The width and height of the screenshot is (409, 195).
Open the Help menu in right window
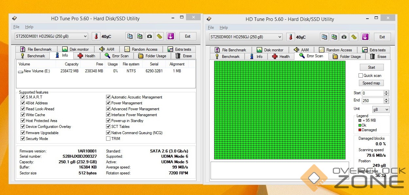click(x=224, y=27)
